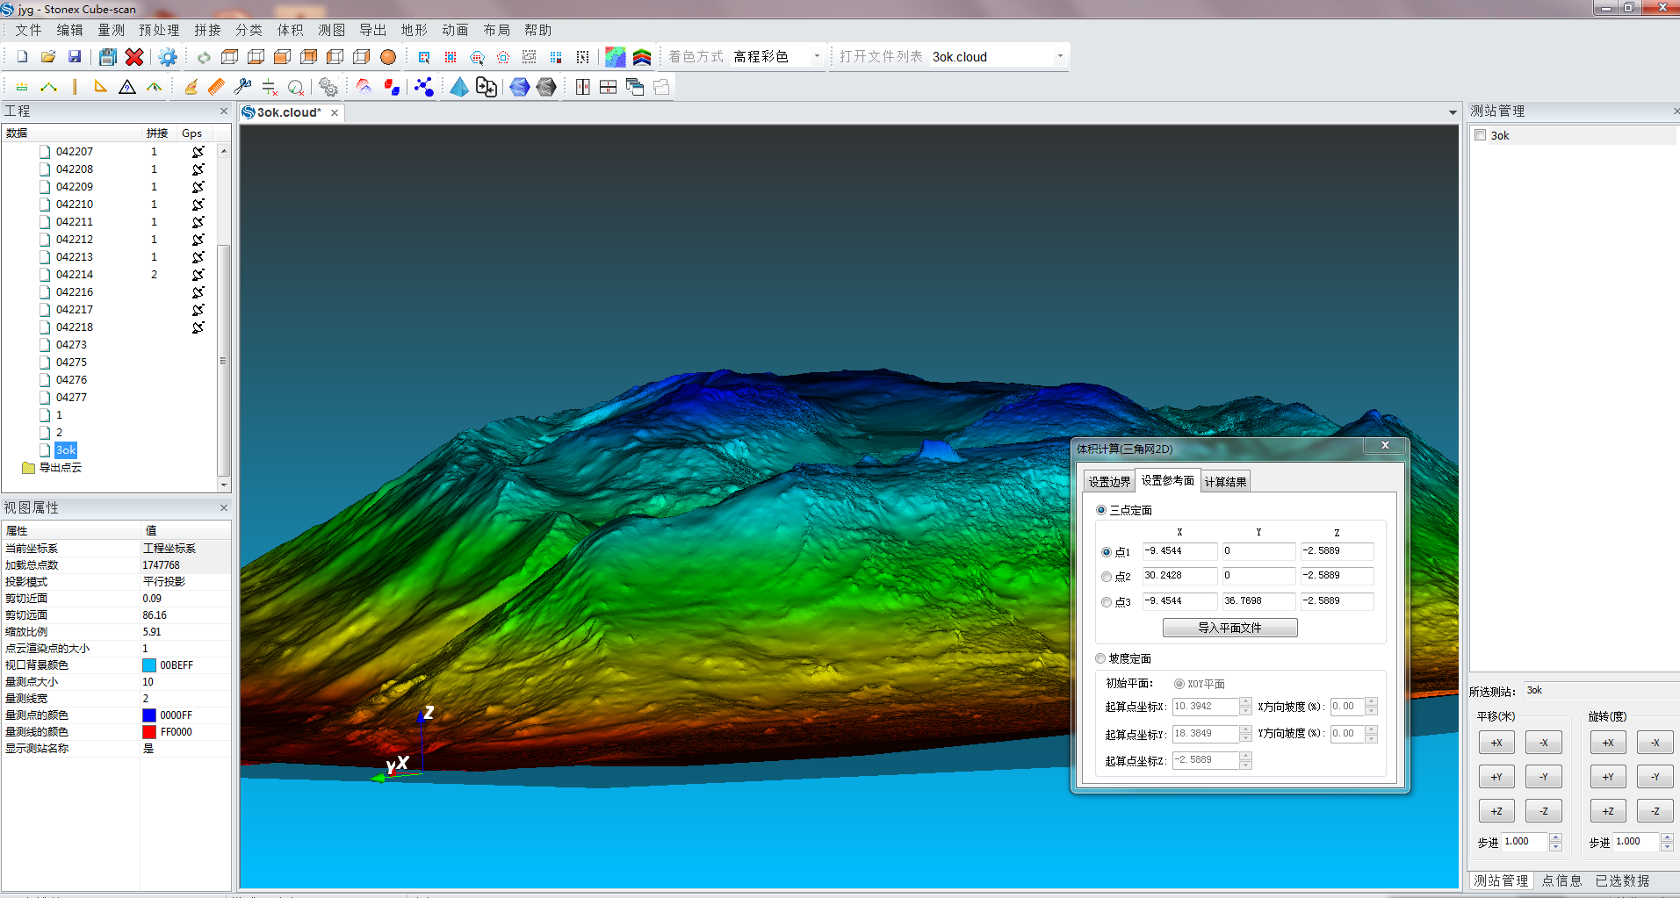Click the 导入平面文件 button
1680x898 pixels.
[x=1229, y=628]
